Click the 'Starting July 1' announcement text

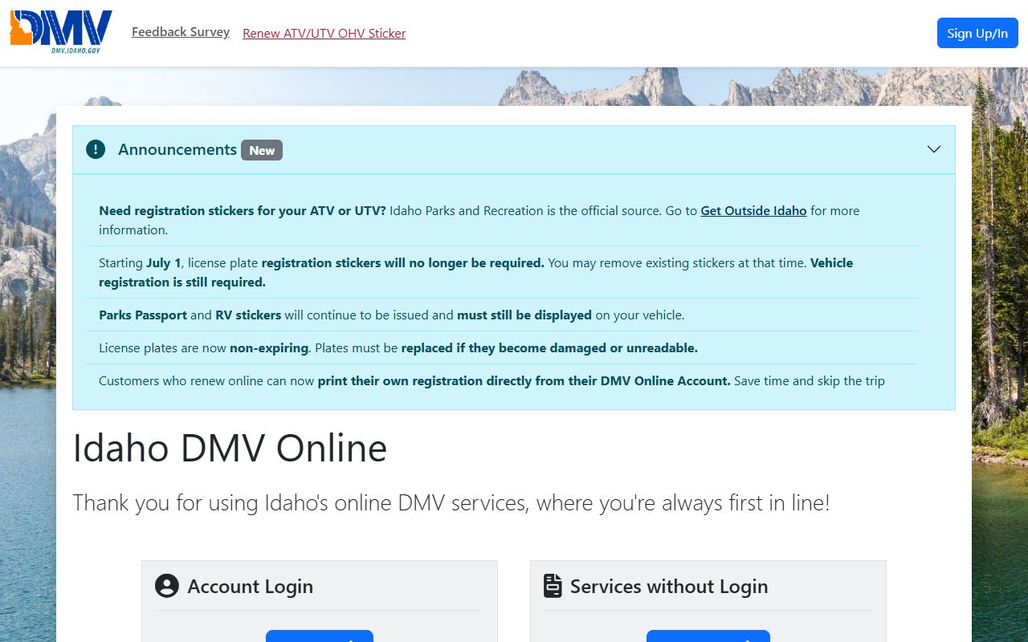pyautogui.click(x=501, y=272)
